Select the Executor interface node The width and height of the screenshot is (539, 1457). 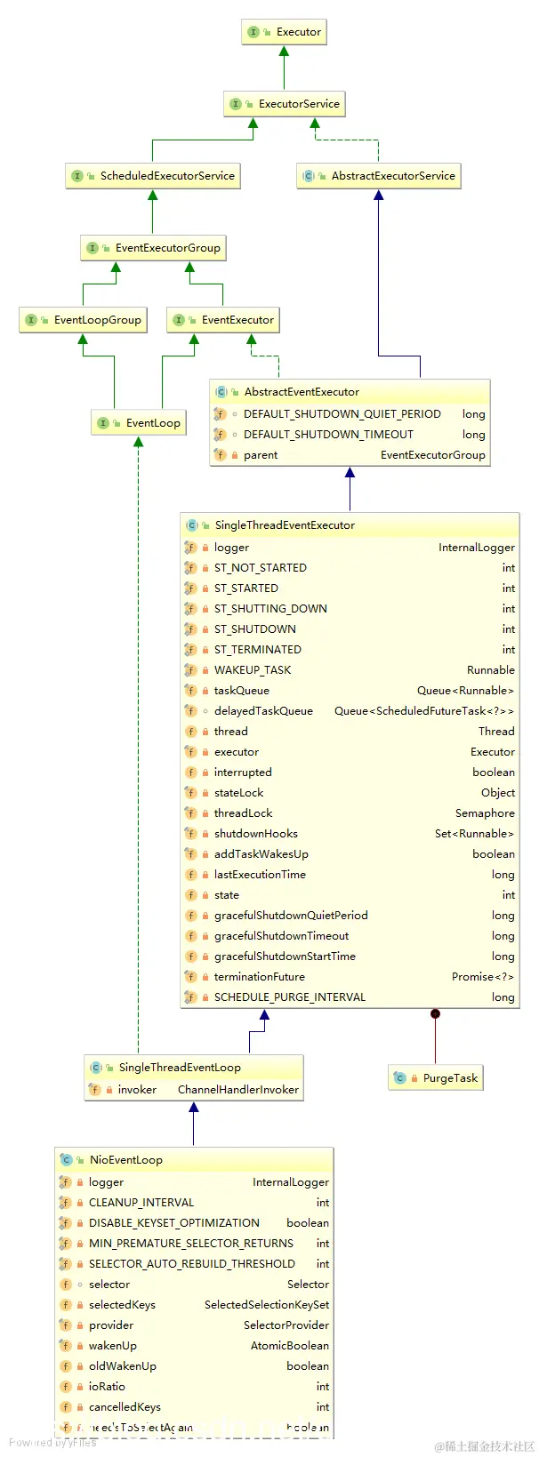pyautogui.click(x=284, y=32)
